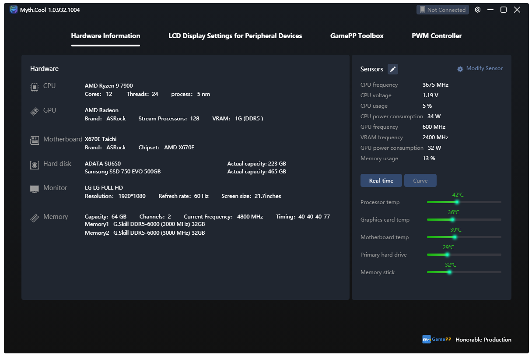The width and height of the screenshot is (532, 356).
Task: Click the CPU chip icon
Action: pos(35,87)
